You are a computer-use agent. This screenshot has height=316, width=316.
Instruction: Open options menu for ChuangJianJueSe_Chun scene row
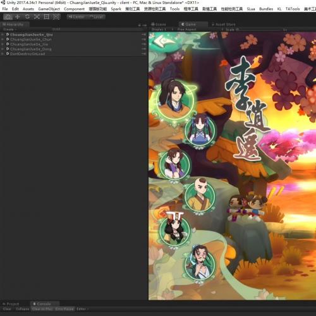pyautogui.click(x=144, y=39)
